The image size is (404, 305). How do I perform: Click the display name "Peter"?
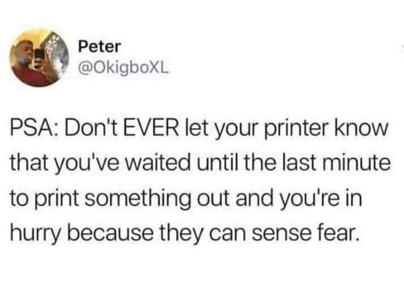tap(100, 47)
